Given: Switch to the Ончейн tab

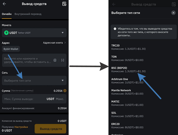Looking at the screenshot, I should [x=6, y=14].
